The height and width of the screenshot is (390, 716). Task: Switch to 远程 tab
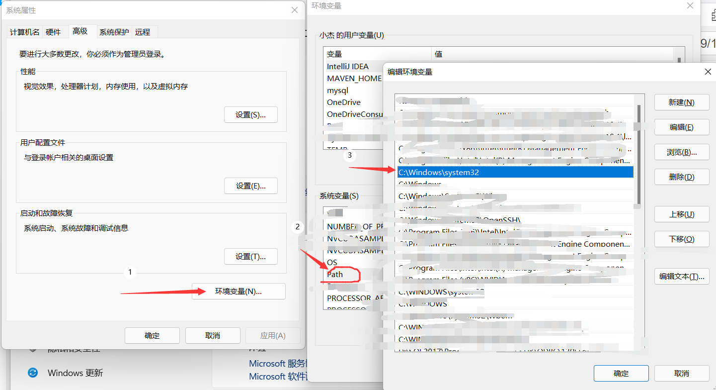point(143,32)
